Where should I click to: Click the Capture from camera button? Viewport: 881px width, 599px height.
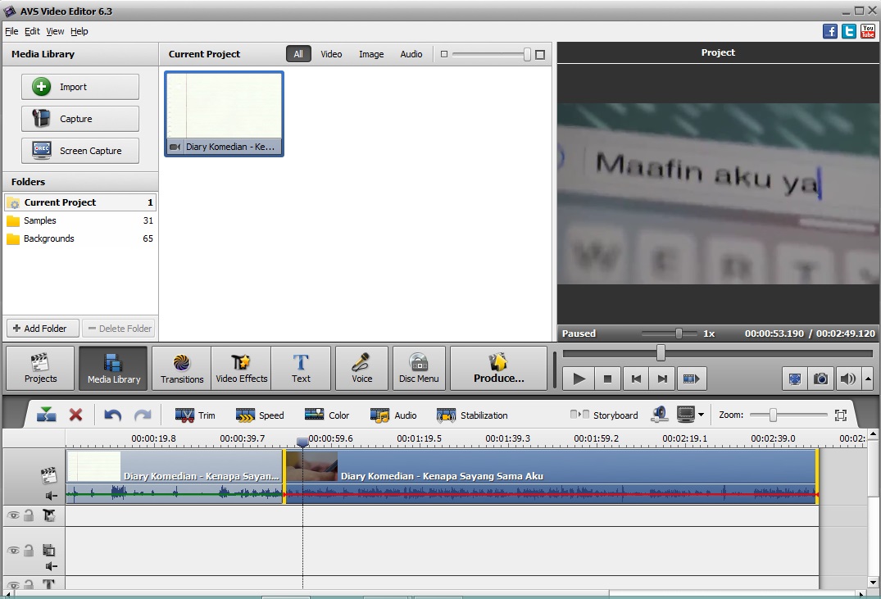click(80, 119)
